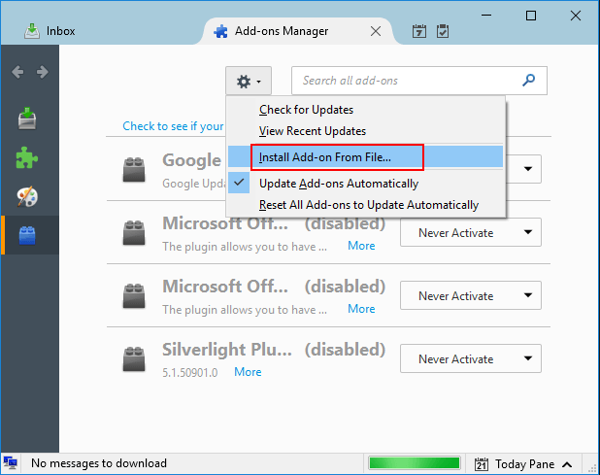The image size is (600, 475).
Task: Click the Inbox tab icon
Action: [x=32, y=31]
